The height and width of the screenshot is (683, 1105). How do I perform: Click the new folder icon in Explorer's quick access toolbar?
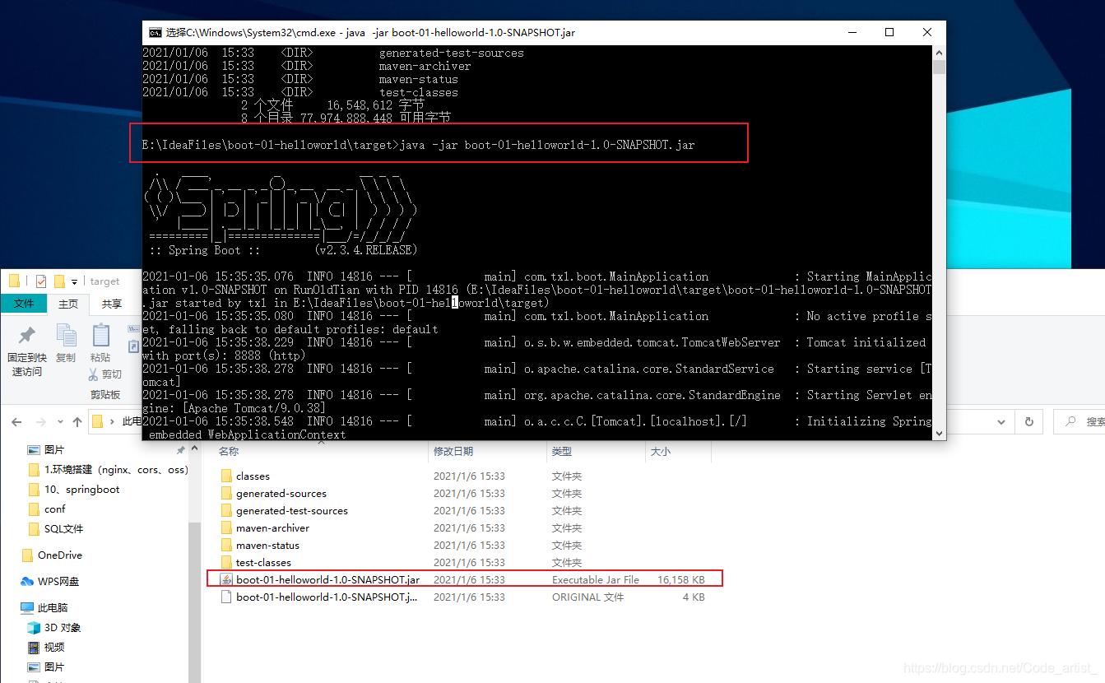pyautogui.click(x=59, y=281)
